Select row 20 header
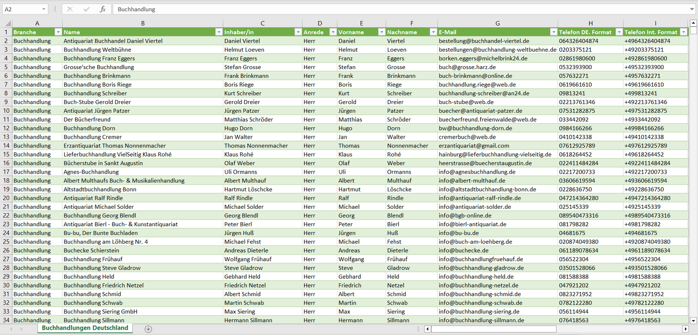This screenshot has height=335, width=698. pos(6,198)
